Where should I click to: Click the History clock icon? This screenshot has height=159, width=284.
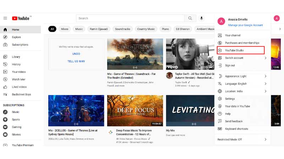(5, 64)
